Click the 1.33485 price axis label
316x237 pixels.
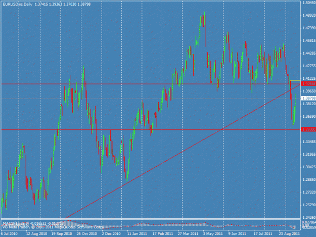point(309,142)
